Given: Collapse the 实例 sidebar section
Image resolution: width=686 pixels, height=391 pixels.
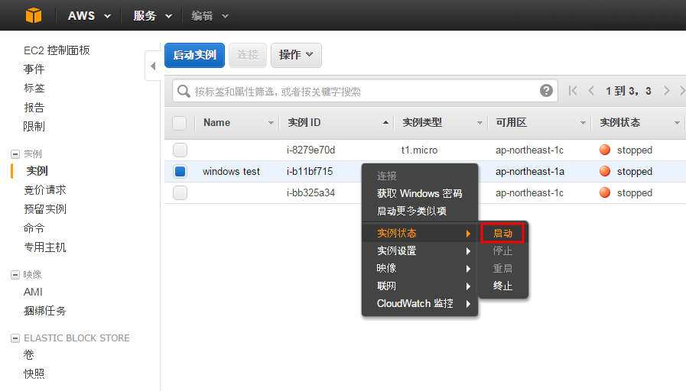Looking at the screenshot, I should pyautogui.click(x=15, y=153).
